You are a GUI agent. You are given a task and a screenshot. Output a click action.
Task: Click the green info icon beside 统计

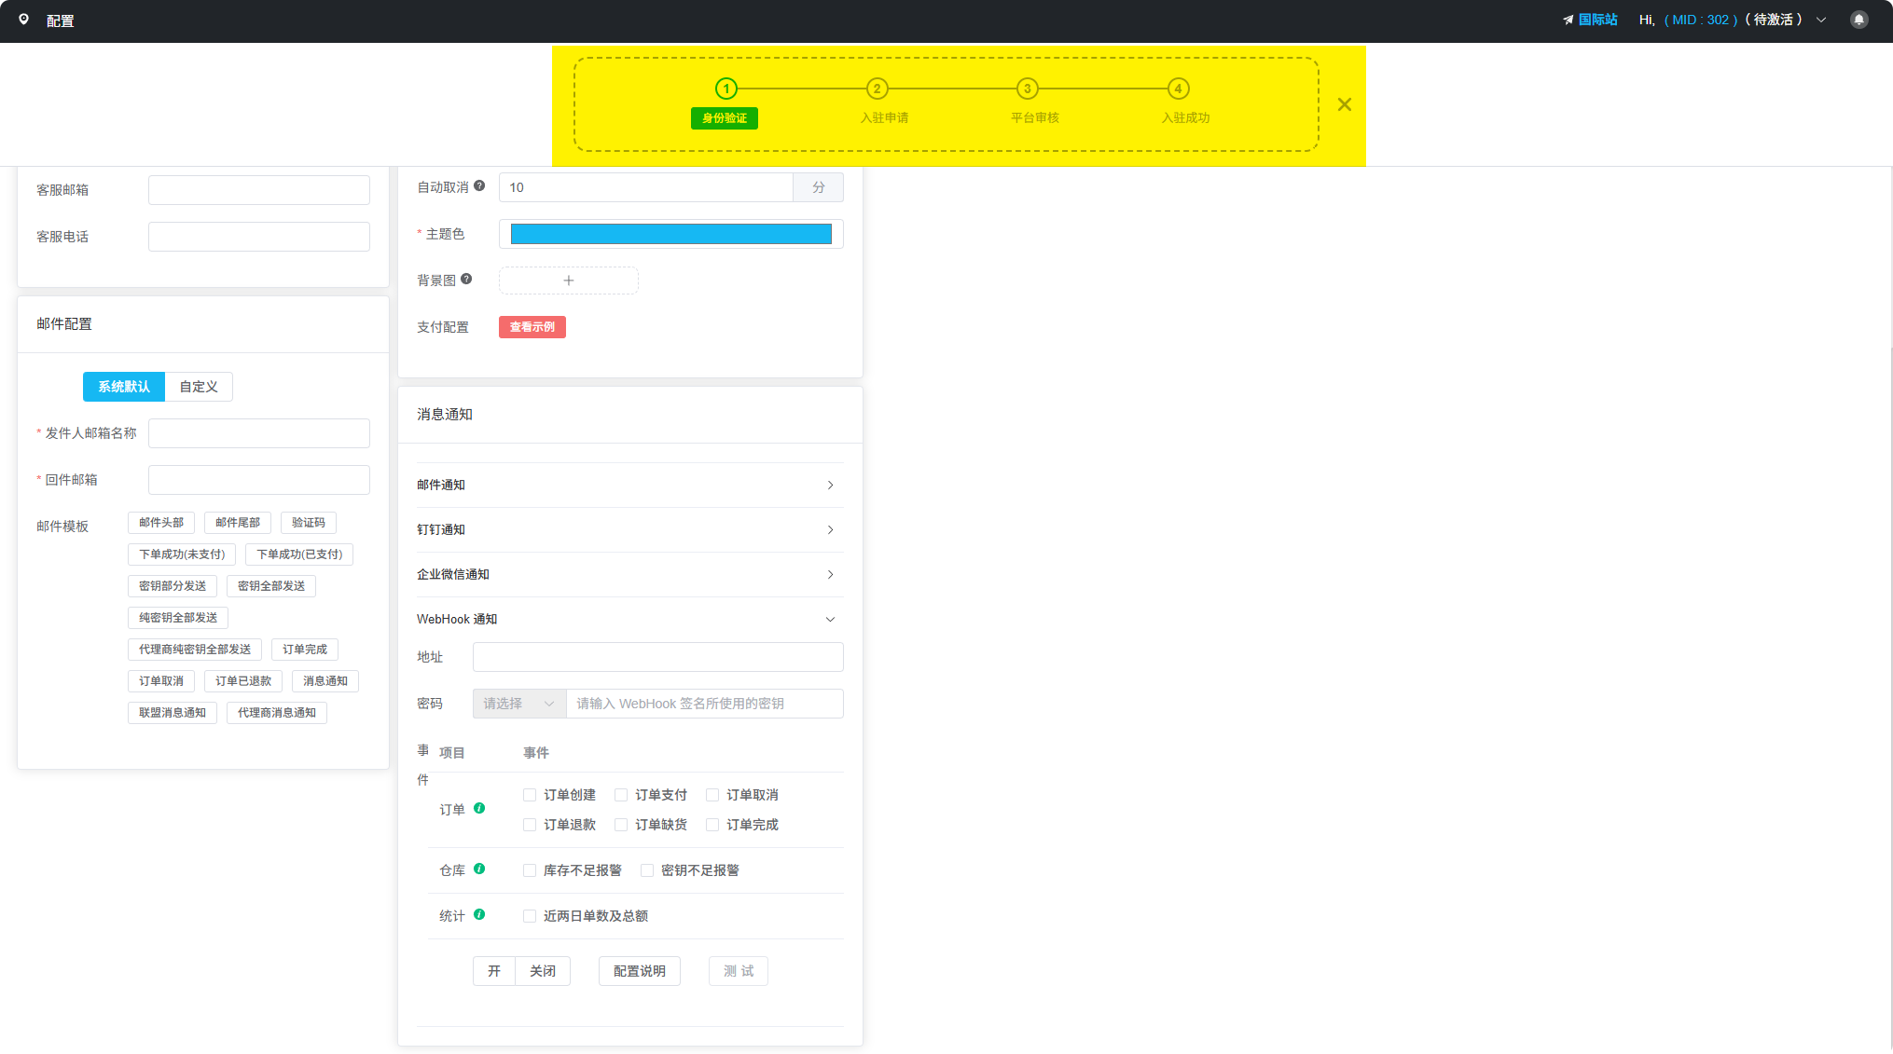click(x=479, y=914)
